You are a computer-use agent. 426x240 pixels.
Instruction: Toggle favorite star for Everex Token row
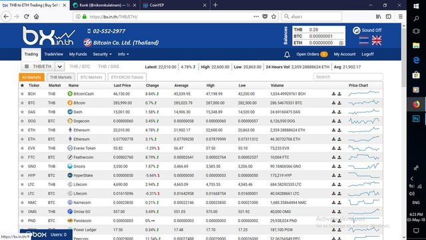22,148
